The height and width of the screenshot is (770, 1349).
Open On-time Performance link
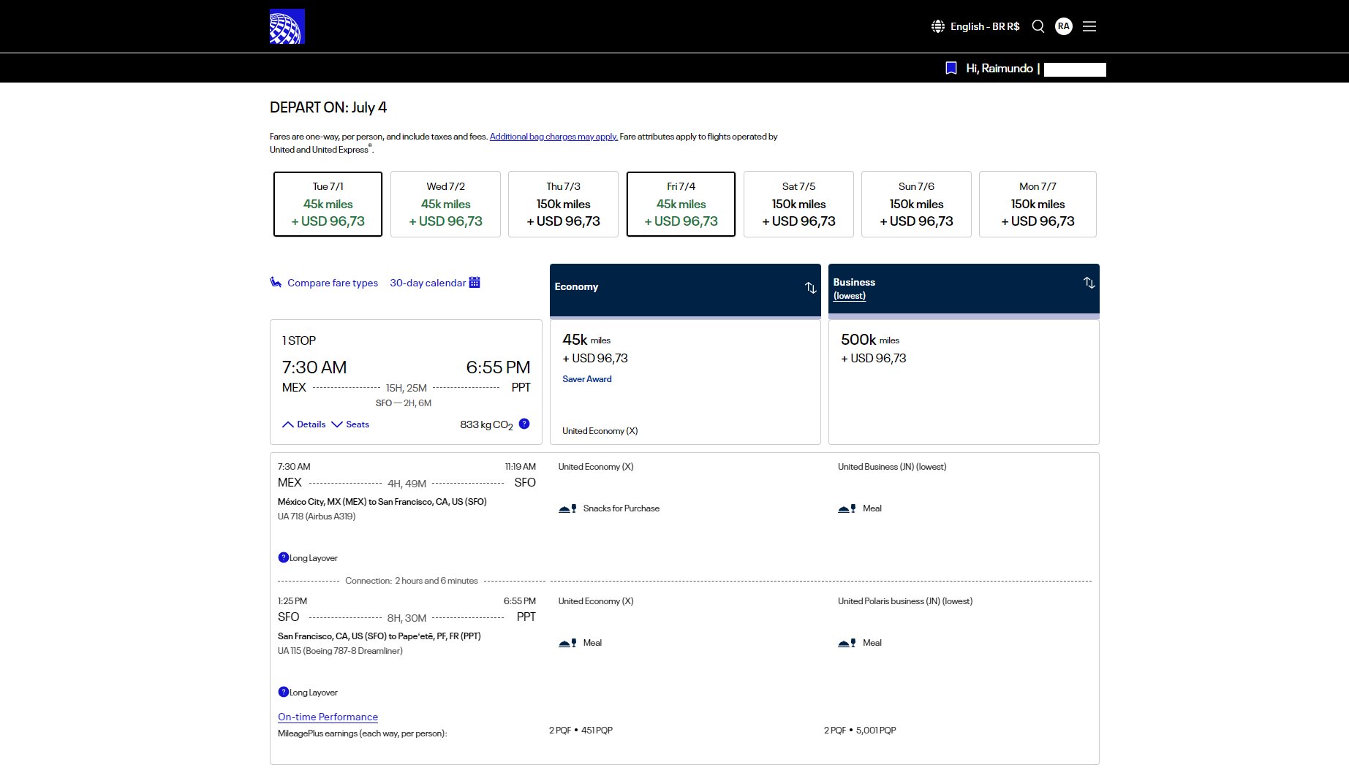click(x=328, y=717)
